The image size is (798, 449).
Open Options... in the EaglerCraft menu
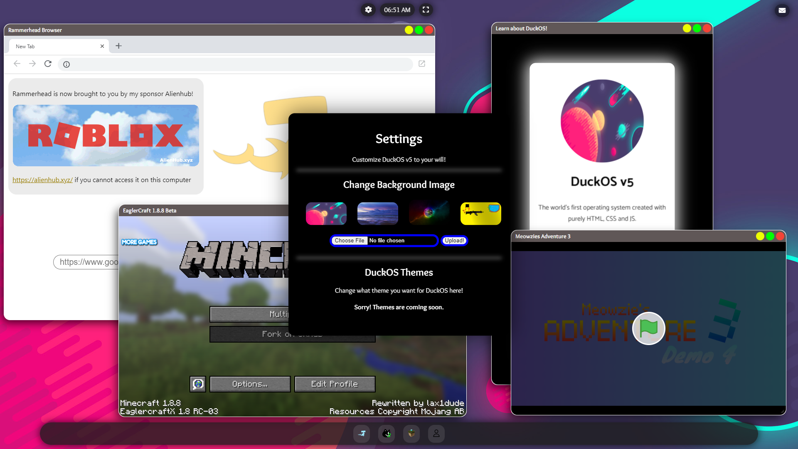click(x=250, y=384)
